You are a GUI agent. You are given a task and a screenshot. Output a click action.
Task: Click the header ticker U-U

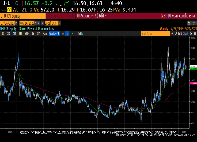pyautogui.click(x=6, y=3)
